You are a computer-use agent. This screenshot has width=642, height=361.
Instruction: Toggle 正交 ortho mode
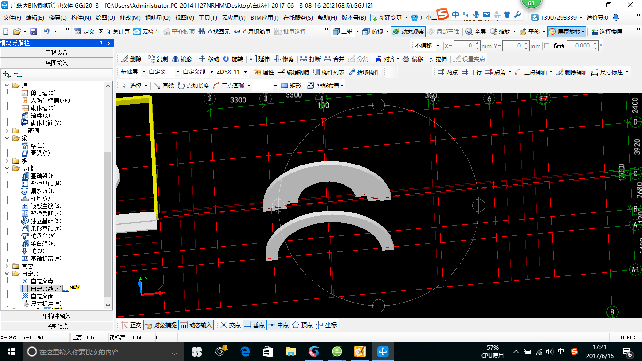131,325
